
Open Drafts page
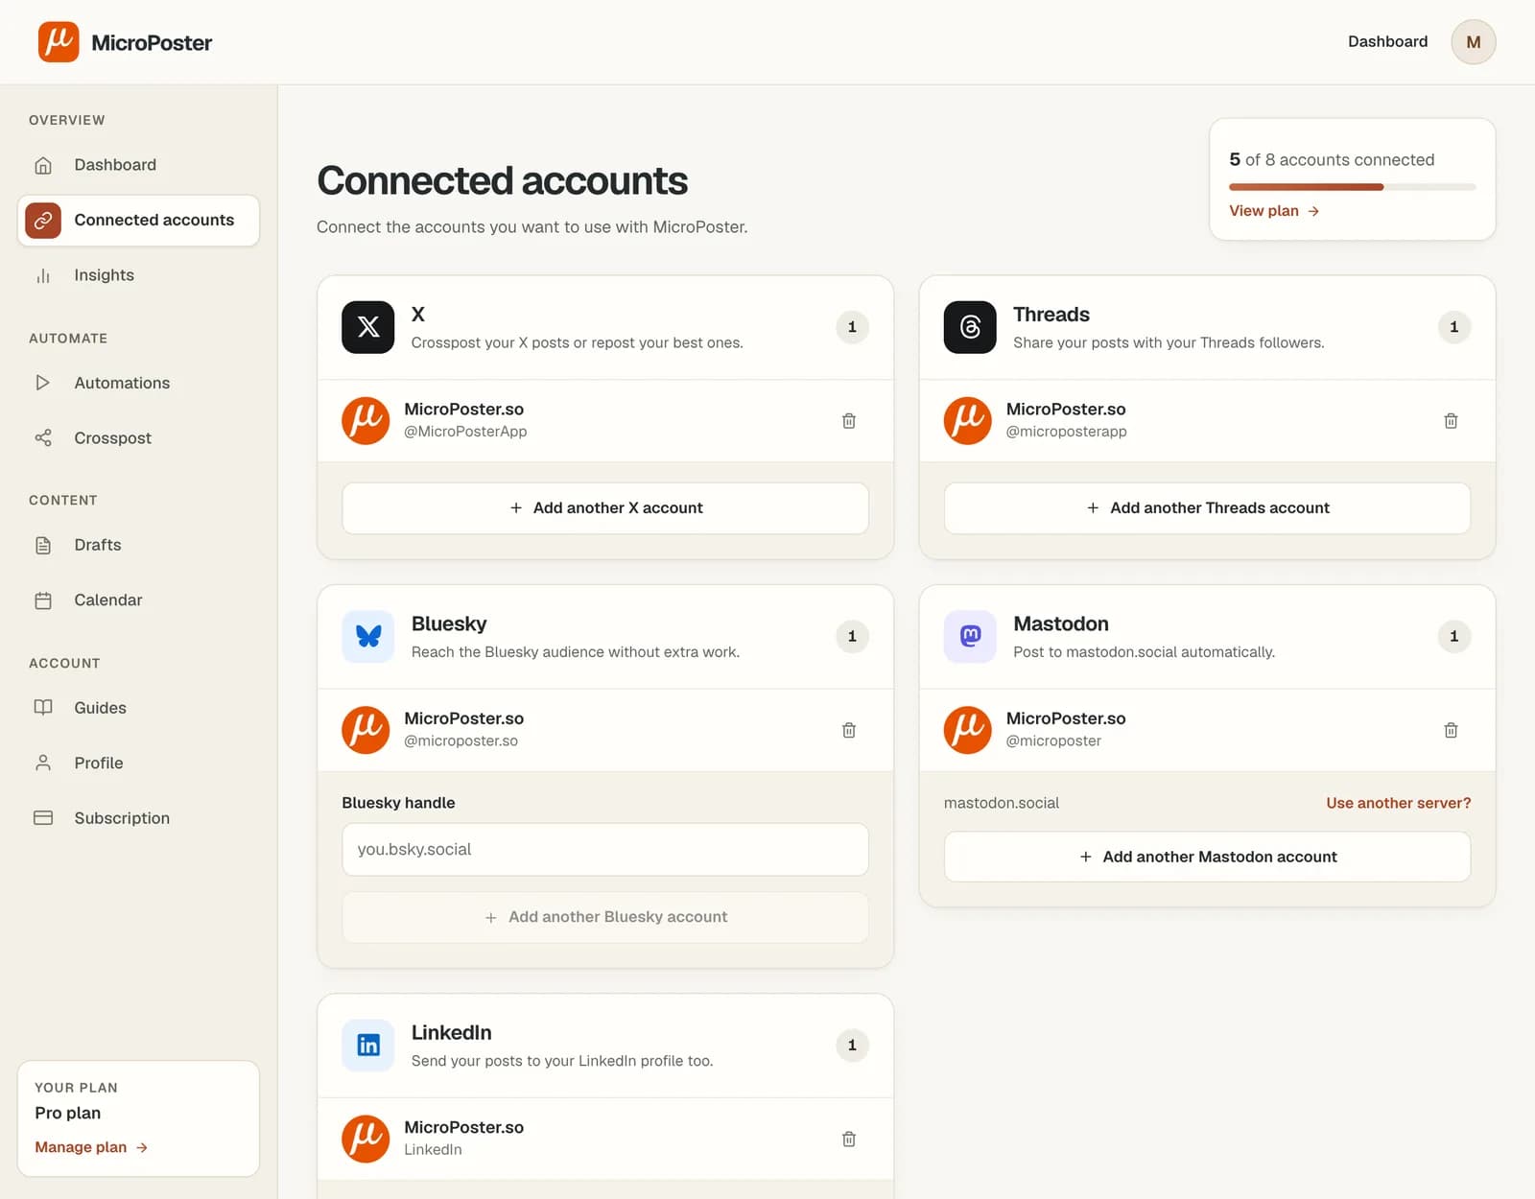[138, 545]
